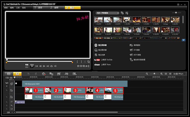
Task: Set mark-in with the left bracket
Action: (77, 62)
